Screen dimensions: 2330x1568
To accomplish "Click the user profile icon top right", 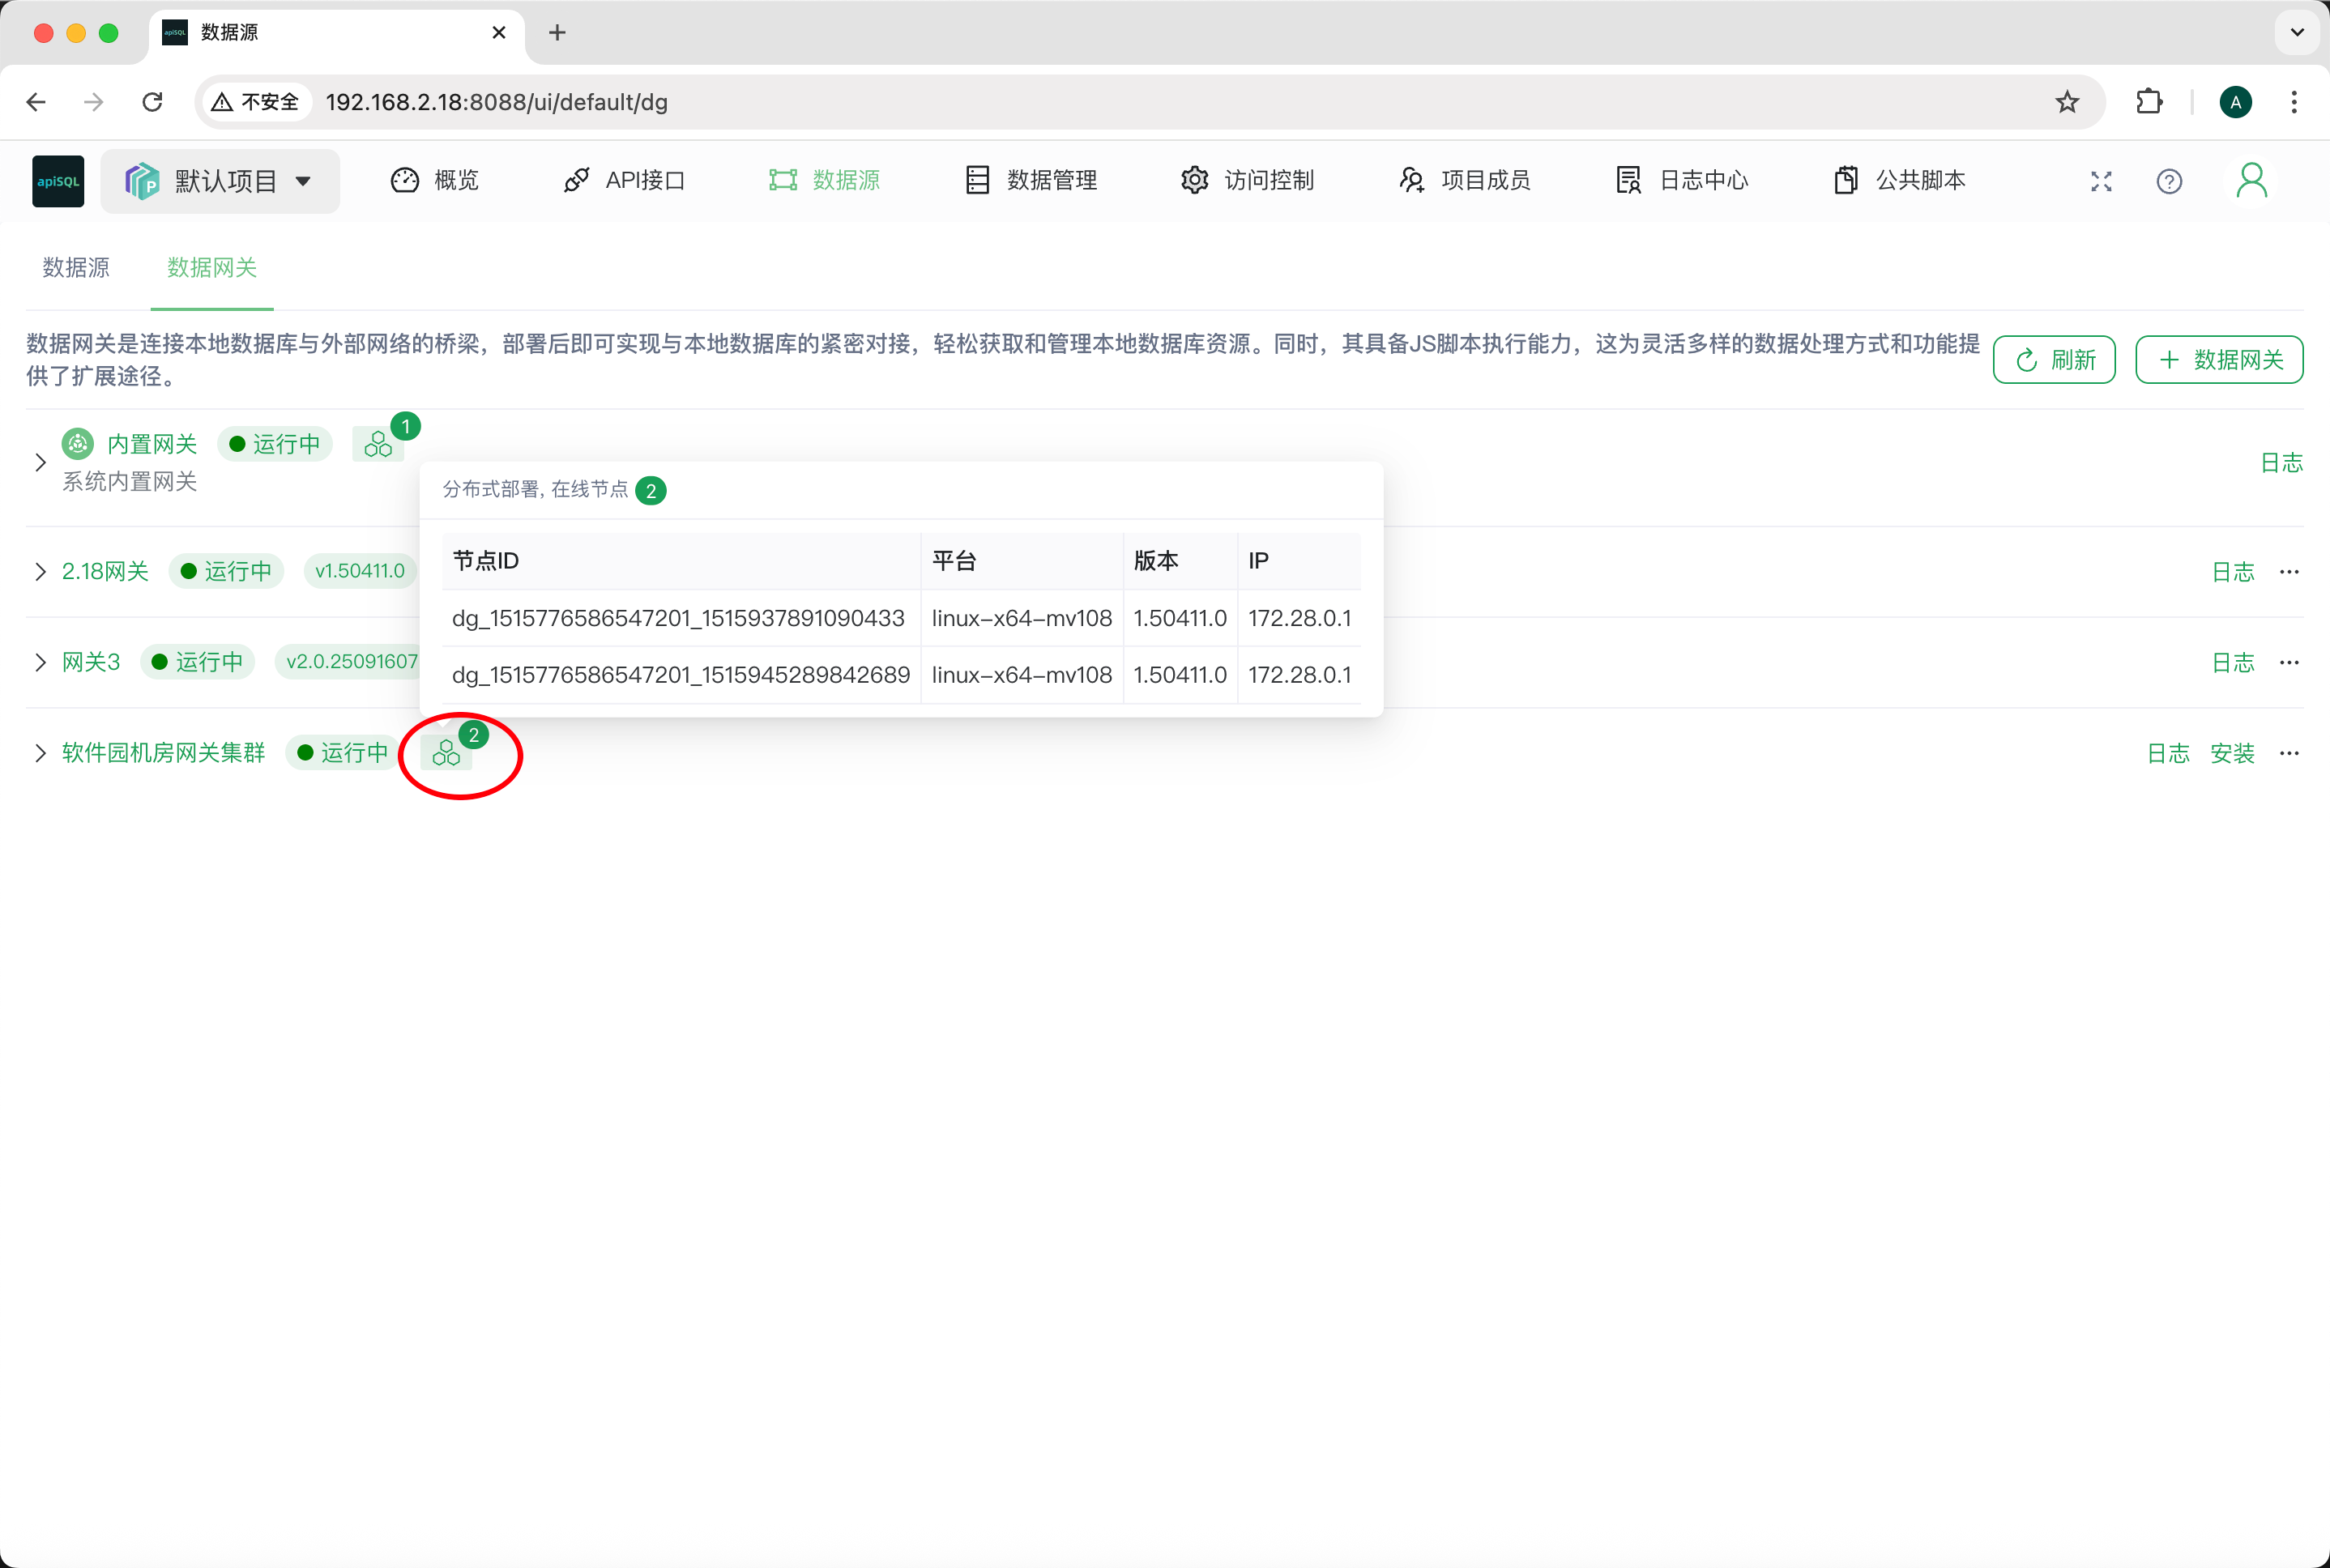I will point(2251,181).
